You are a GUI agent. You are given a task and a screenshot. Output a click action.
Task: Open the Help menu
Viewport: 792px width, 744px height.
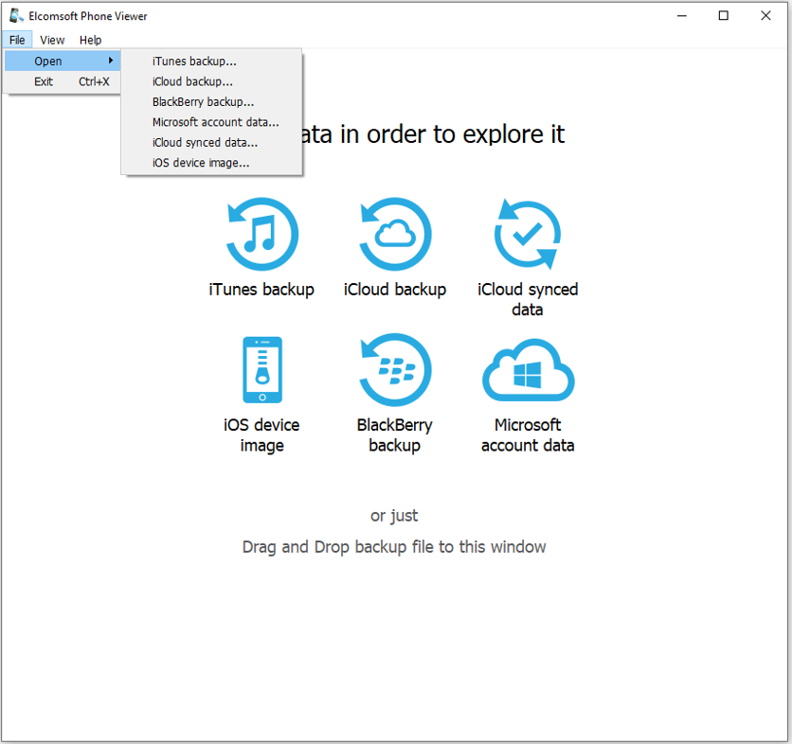tap(90, 40)
